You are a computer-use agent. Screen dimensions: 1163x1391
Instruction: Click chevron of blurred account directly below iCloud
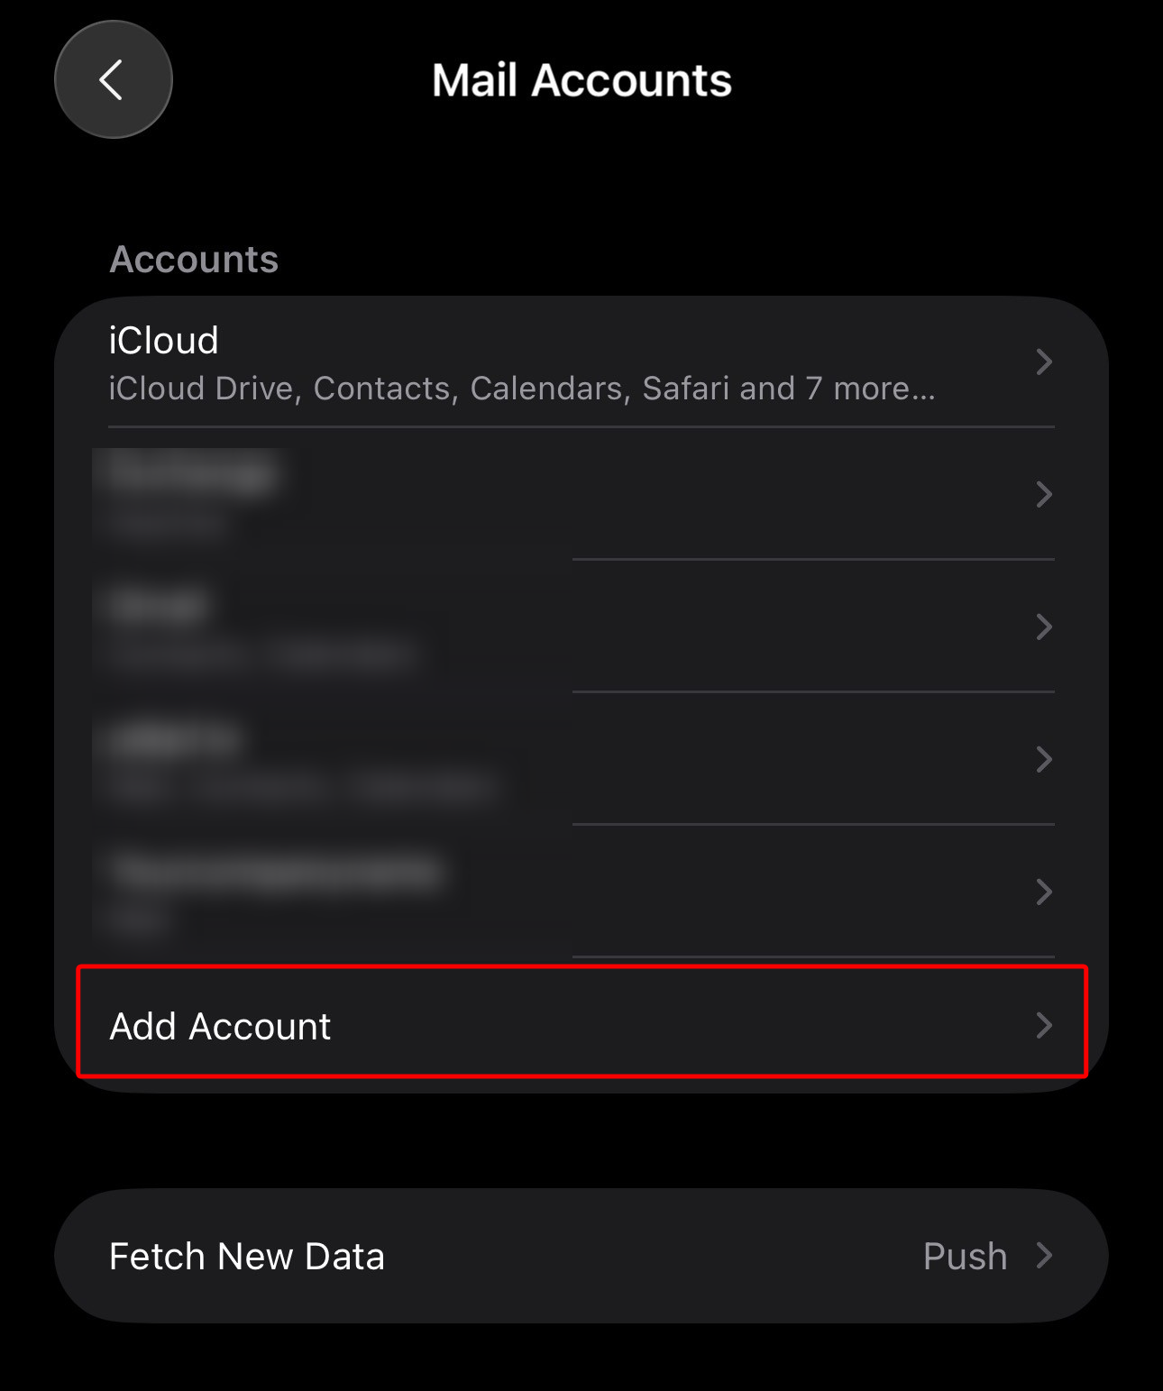pyautogui.click(x=1044, y=494)
